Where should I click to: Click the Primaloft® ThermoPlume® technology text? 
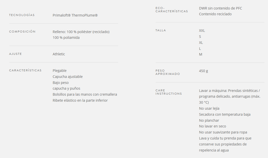(75, 15)
